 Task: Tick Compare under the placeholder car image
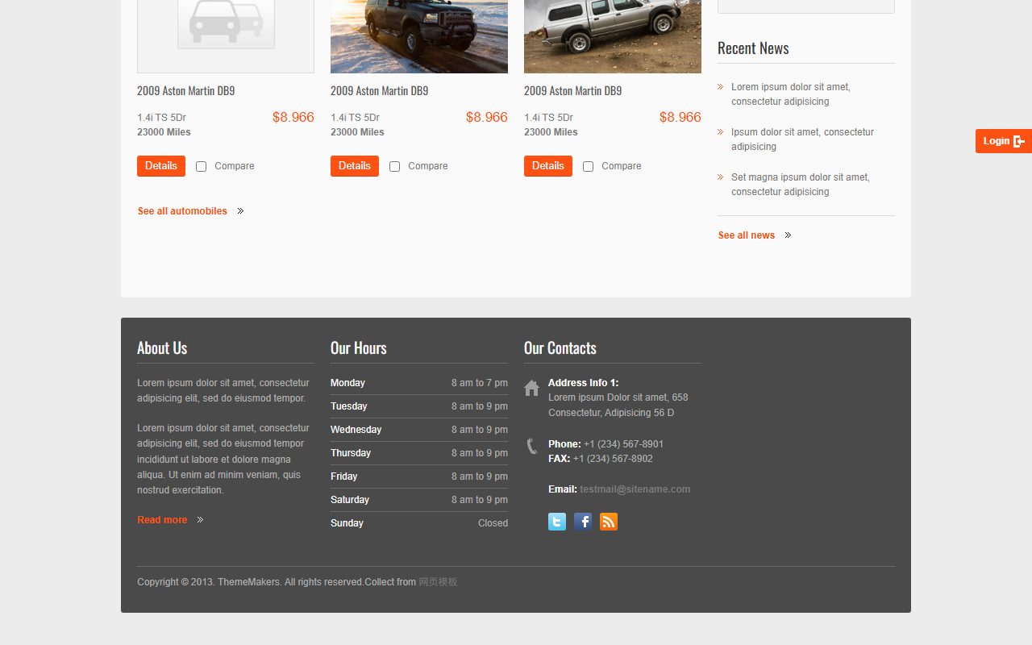pos(201,166)
